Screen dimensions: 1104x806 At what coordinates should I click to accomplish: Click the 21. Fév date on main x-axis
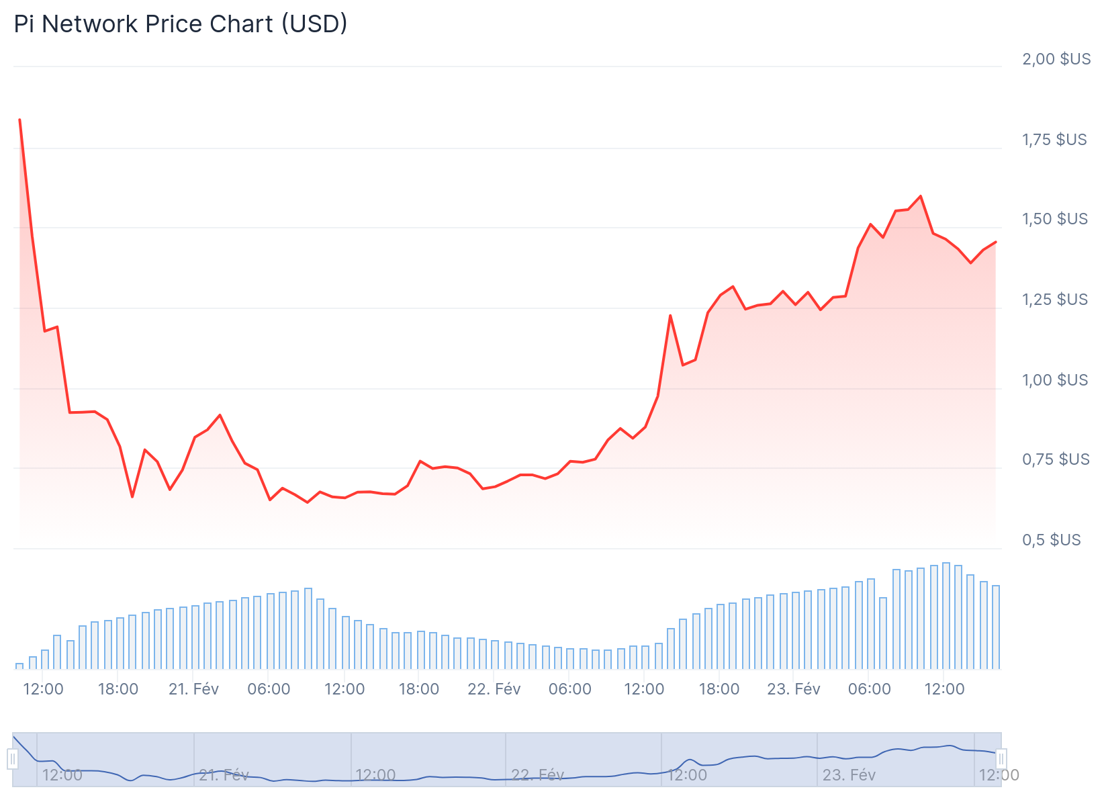point(193,689)
